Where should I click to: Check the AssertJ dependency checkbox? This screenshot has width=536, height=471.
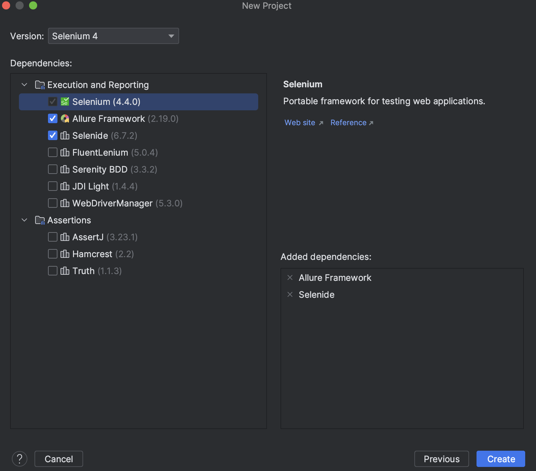[x=53, y=237]
